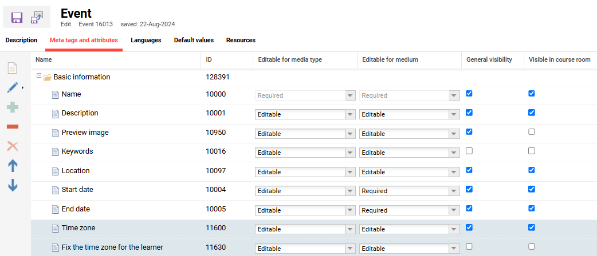Image resolution: width=597 pixels, height=256 pixels.
Task: Open medium dropdown for End date
Action: (454, 210)
